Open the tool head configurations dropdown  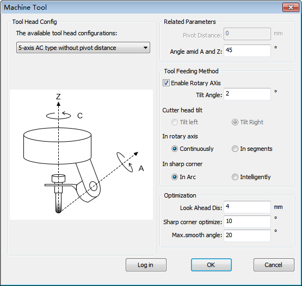(83, 48)
